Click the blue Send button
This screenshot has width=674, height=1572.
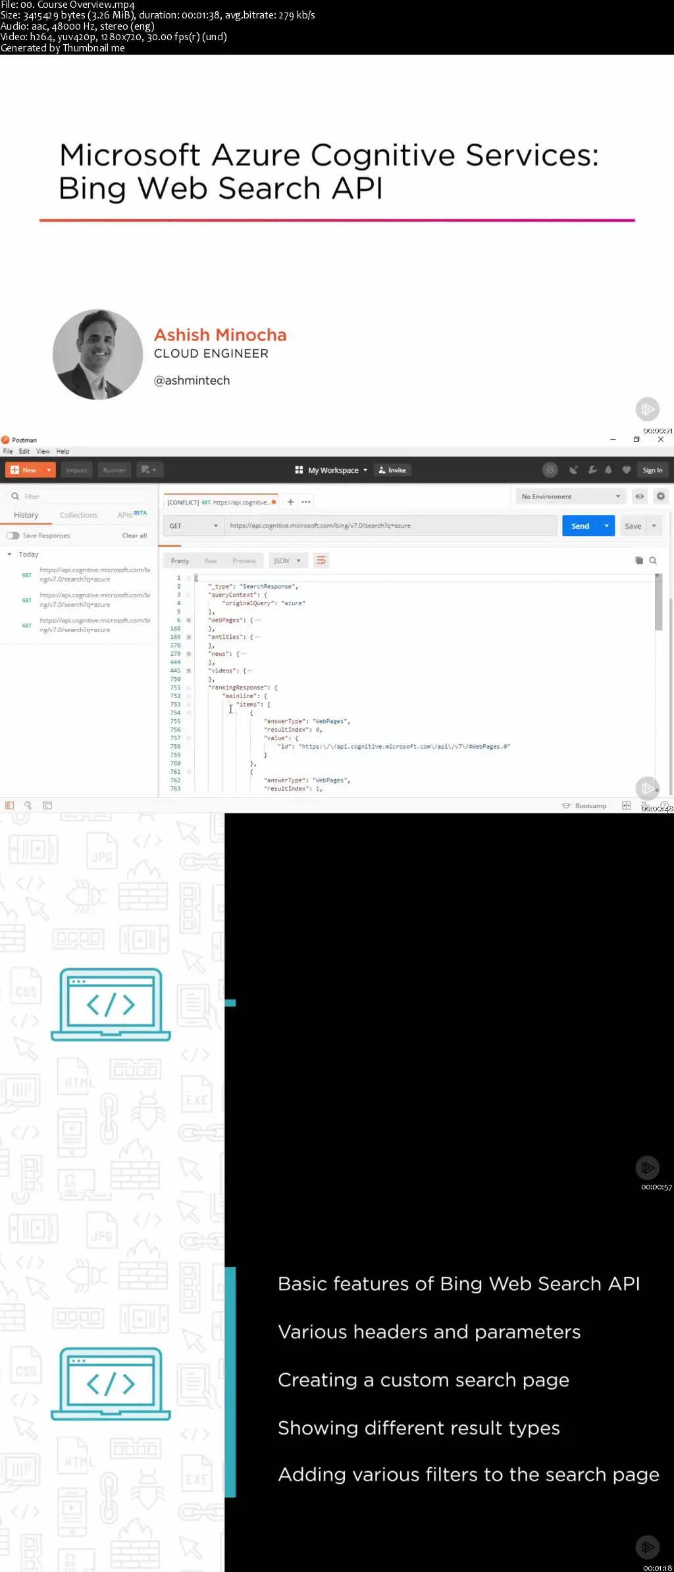click(x=580, y=526)
